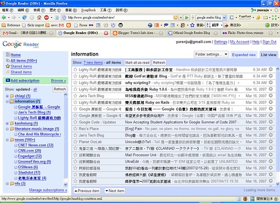Click Refresh button above item list
This screenshot has width=280, height=203.
pos(159,63)
